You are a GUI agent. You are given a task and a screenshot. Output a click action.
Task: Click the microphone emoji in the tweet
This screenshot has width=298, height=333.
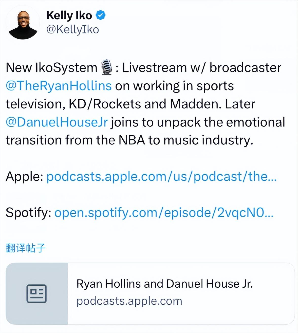pos(107,67)
